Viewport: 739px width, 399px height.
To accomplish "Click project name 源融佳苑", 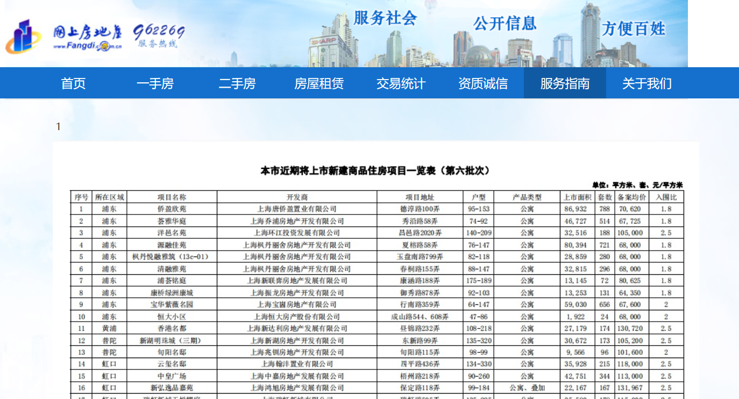I will coord(172,245).
